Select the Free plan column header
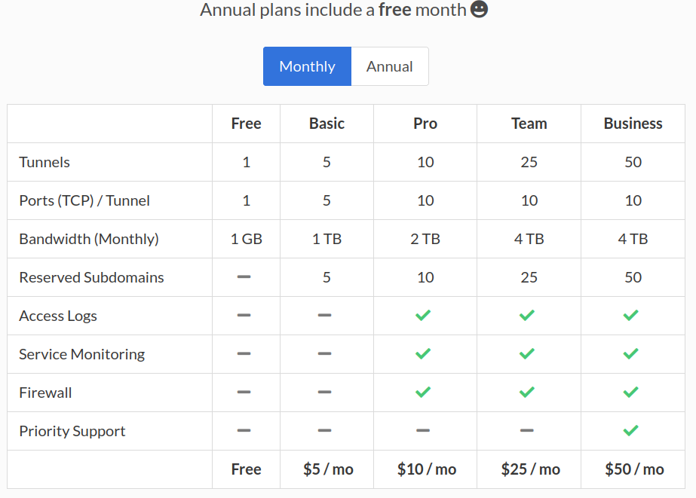Image resolution: width=696 pixels, height=498 pixels. (x=246, y=124)
